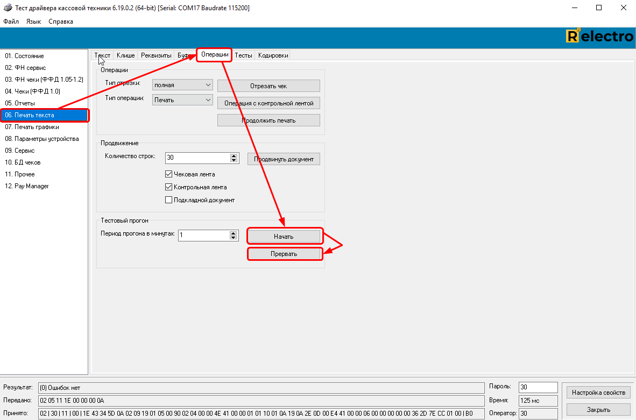The height and width of the screenshot is (420, 636).
Task: Expand the Тип операции combo box
Action: (182, 99)
